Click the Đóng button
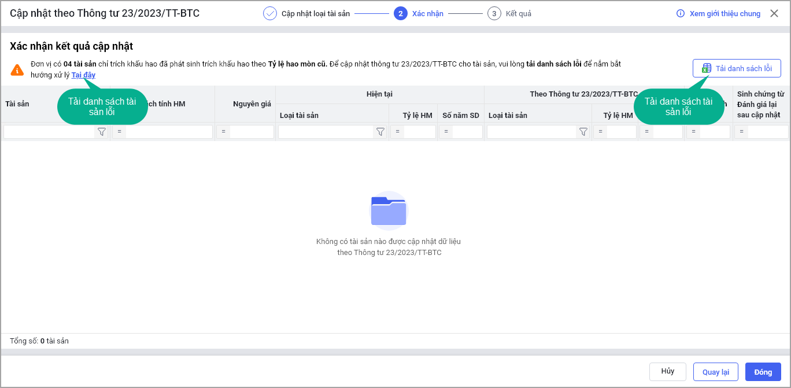Image resolution: width=791 pixels, height=388 pixels. (763, 372)
